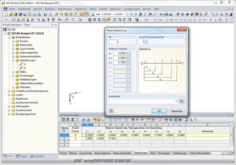Viewport: 236px width, 165px height.
Task: Create a new model with the blank page icon
Action: click(x=6, y=14)
